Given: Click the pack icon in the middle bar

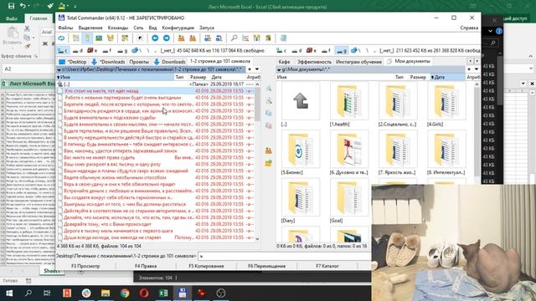Looking at the screenshot, I should [269, 150].
